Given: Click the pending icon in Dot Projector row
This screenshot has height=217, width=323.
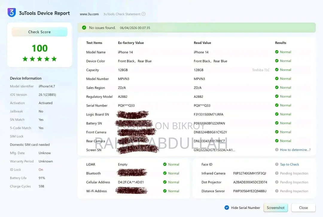Looking at the screenshot, I should [277, 182].
